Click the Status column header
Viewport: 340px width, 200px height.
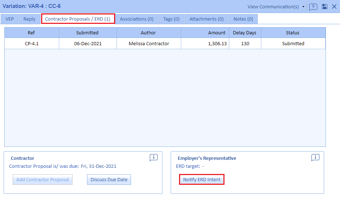tap(293, 33)
